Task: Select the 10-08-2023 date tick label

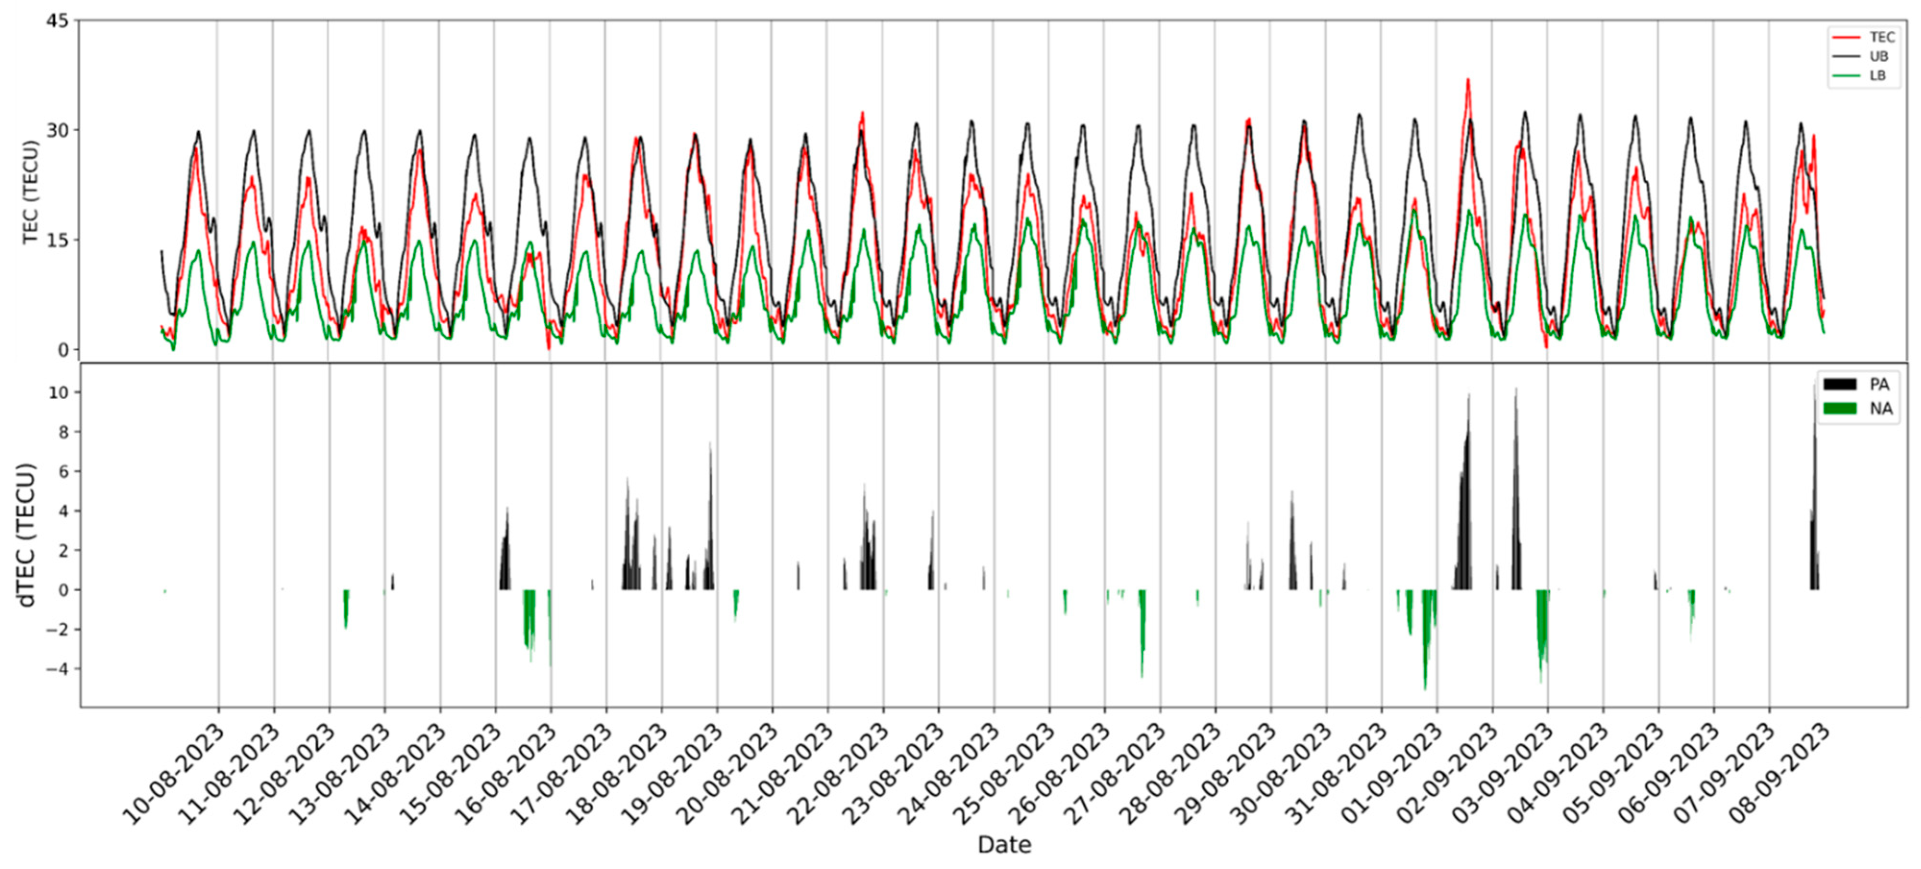Action: (174, 775)
